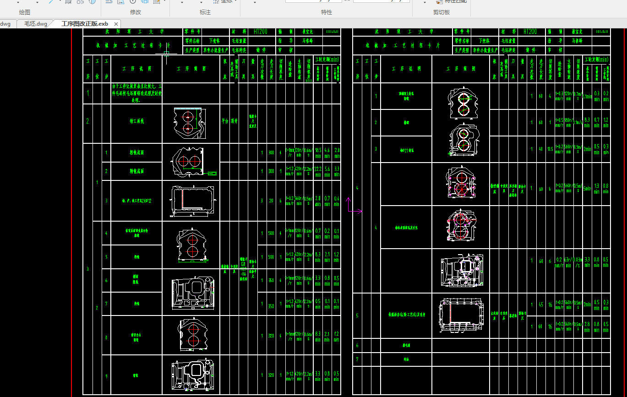Viewport: 627px width, 397px height.
Task: Select the 22.2 min time value
Action: pos(318,171)
